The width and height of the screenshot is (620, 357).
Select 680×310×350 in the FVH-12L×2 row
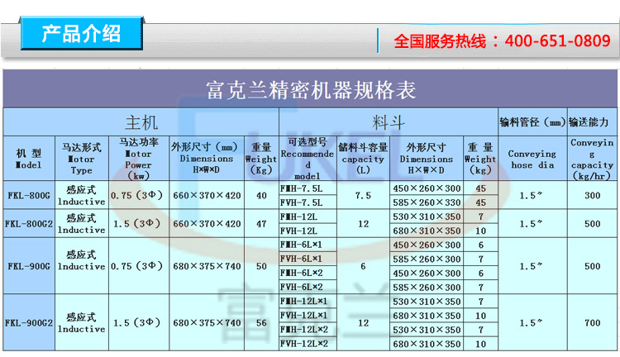pos(427,344)
